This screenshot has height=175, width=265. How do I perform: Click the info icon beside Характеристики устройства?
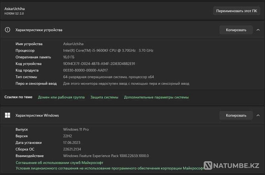tap(8, 30)
